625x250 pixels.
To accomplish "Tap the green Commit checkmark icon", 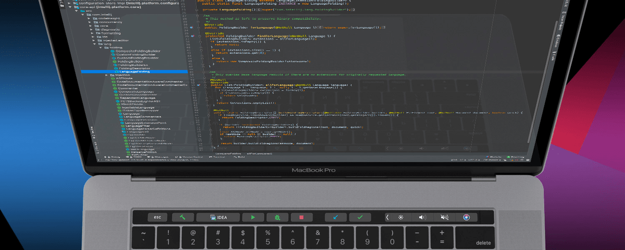I will coord(360,217).
